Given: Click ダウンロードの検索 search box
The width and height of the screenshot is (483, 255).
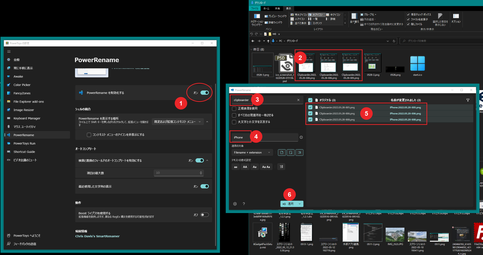Looking at the screenshot, I should [440, 41].
